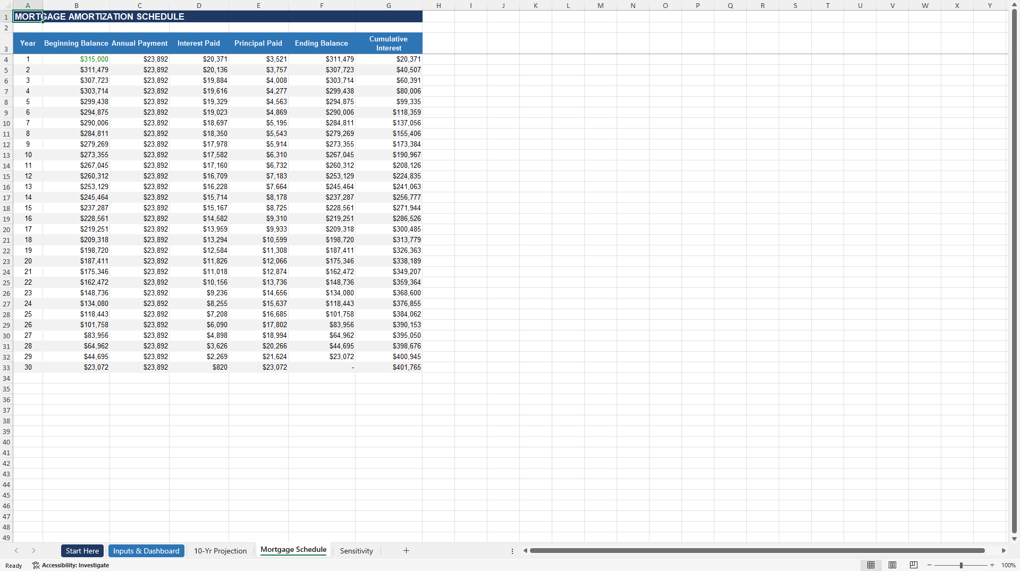Select the $10,599 principal paid cell
This screenshot has height=571, width=1020.
pos(258,240)
